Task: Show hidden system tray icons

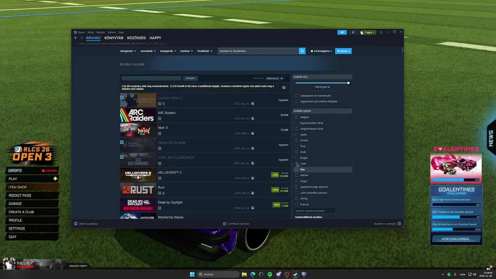Action: (x=443, y=274)
